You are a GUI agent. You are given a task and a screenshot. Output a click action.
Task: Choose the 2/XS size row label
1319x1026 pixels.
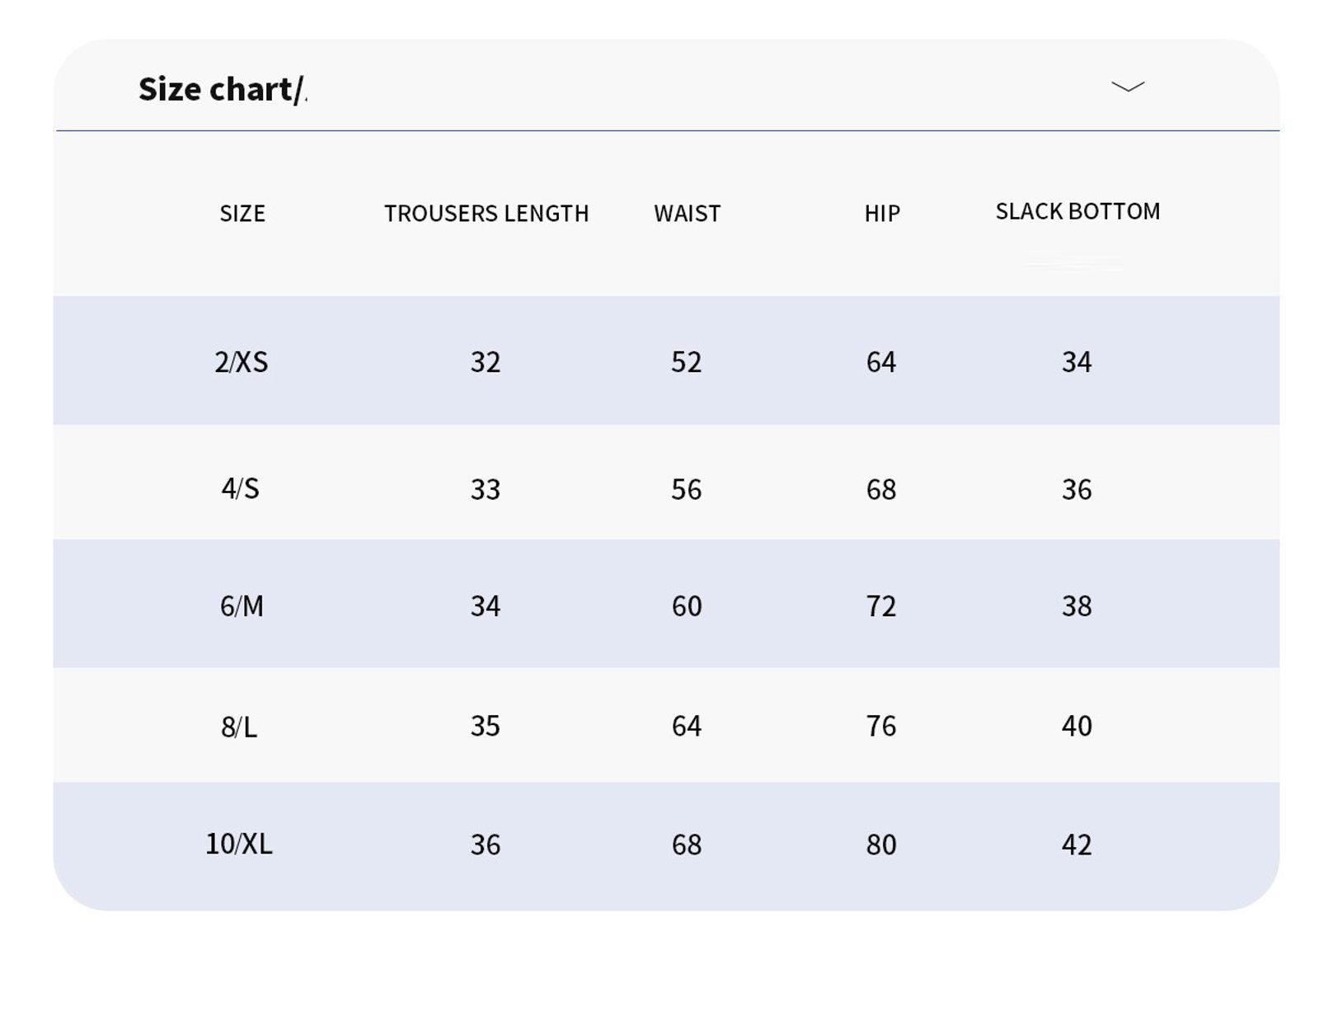coord(241,362)
